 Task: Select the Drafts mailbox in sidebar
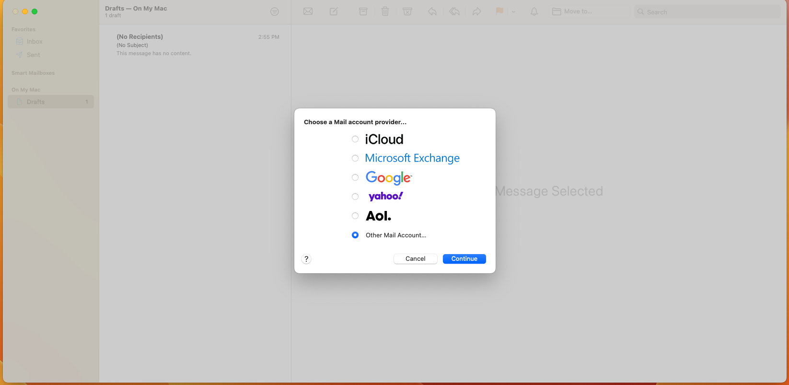pos(51,102)
